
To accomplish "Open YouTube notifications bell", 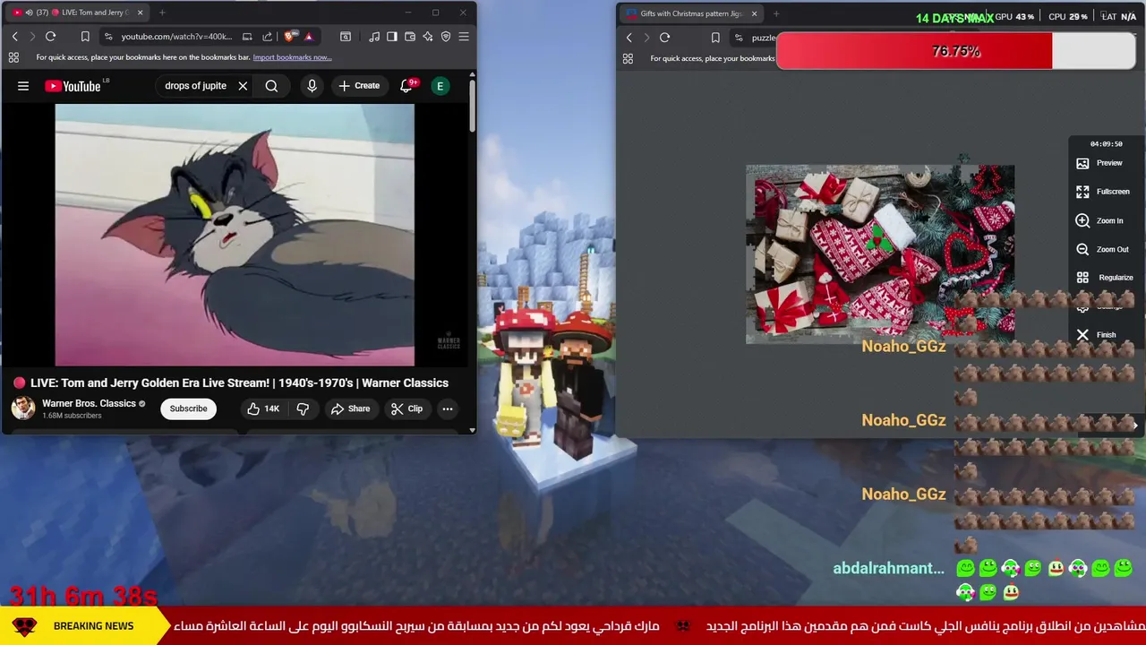I will (x=406, y=86).
